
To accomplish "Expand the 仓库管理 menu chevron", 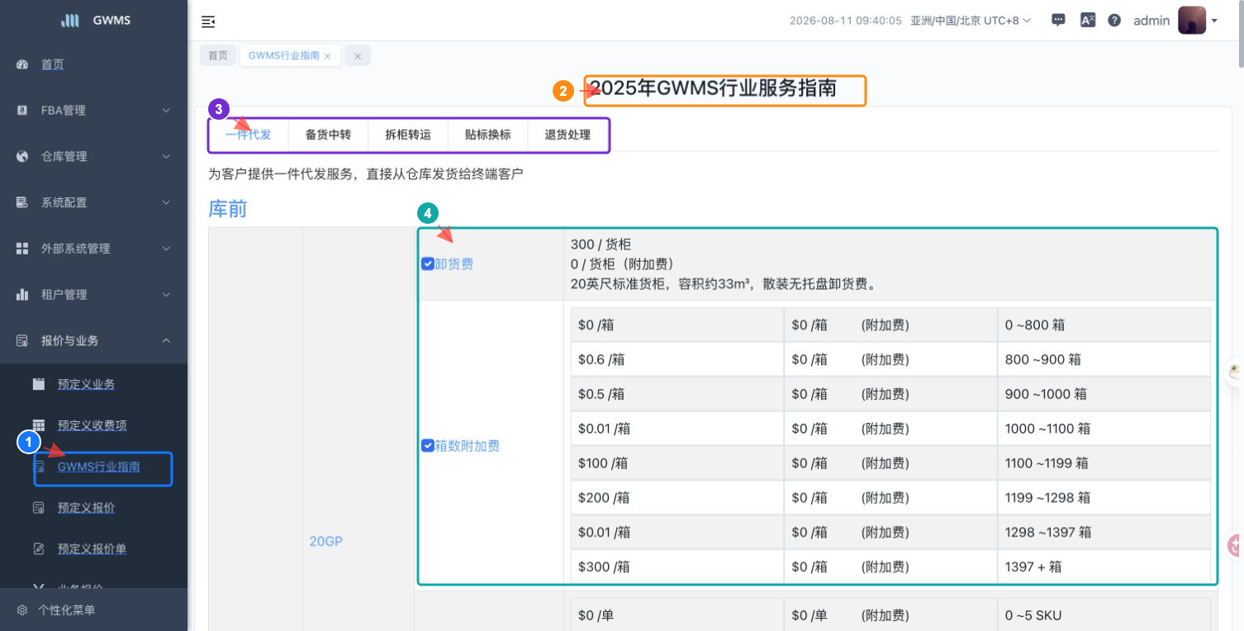I will [x=166, y=156].
